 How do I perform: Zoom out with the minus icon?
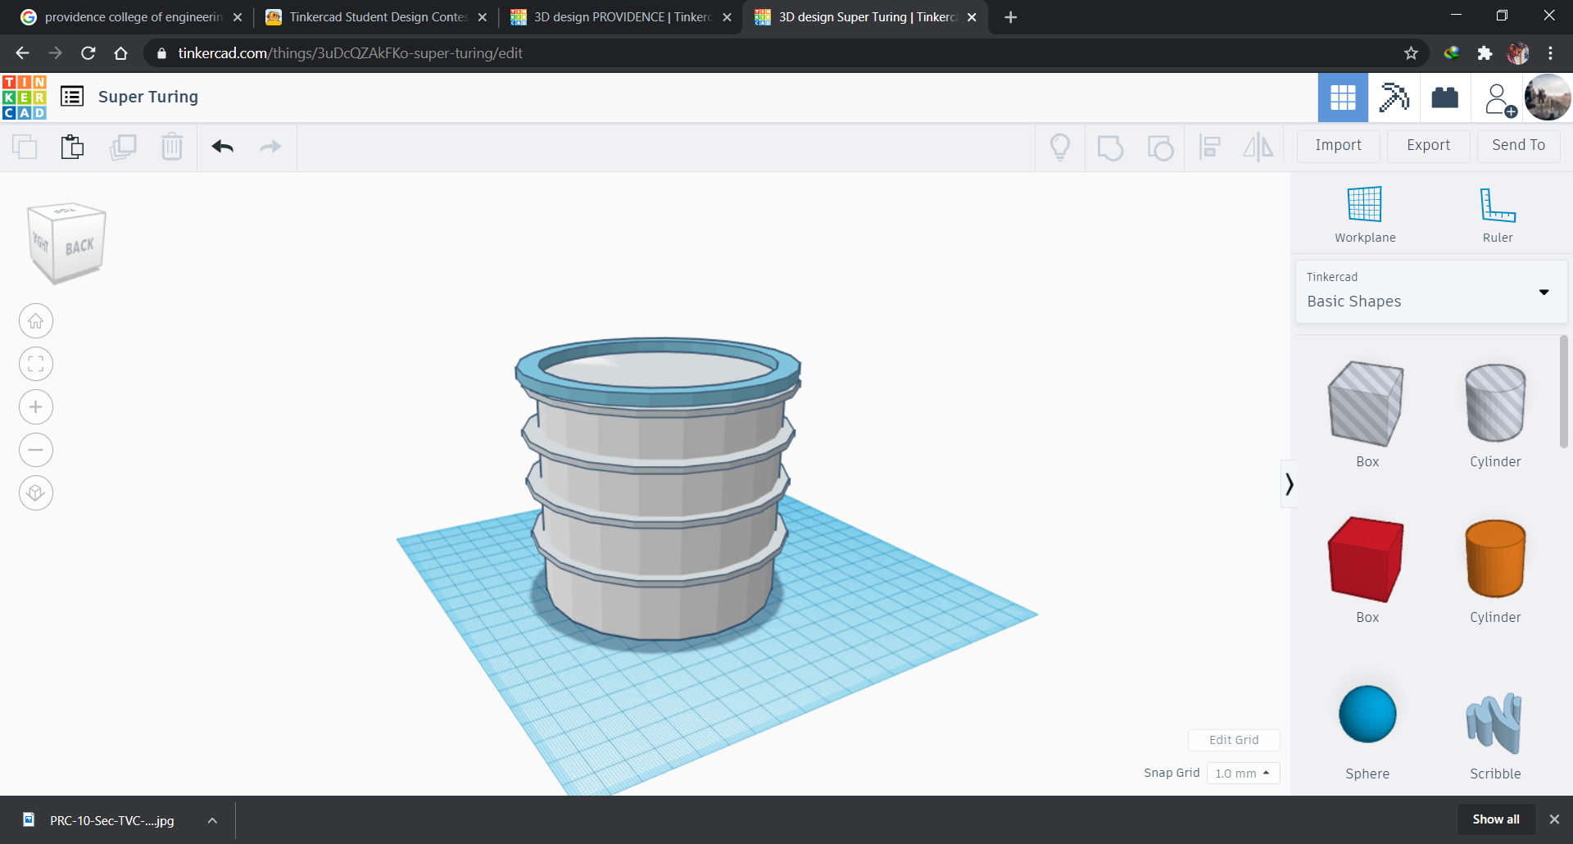click(x=36, y=450)
